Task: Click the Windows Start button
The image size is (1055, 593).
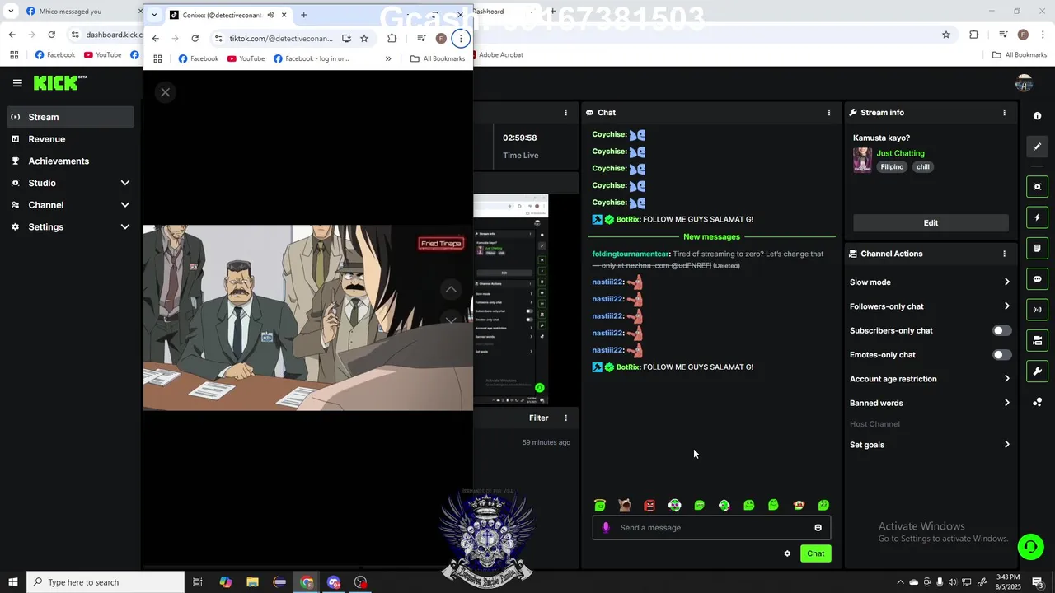Action: click(12, 582)
